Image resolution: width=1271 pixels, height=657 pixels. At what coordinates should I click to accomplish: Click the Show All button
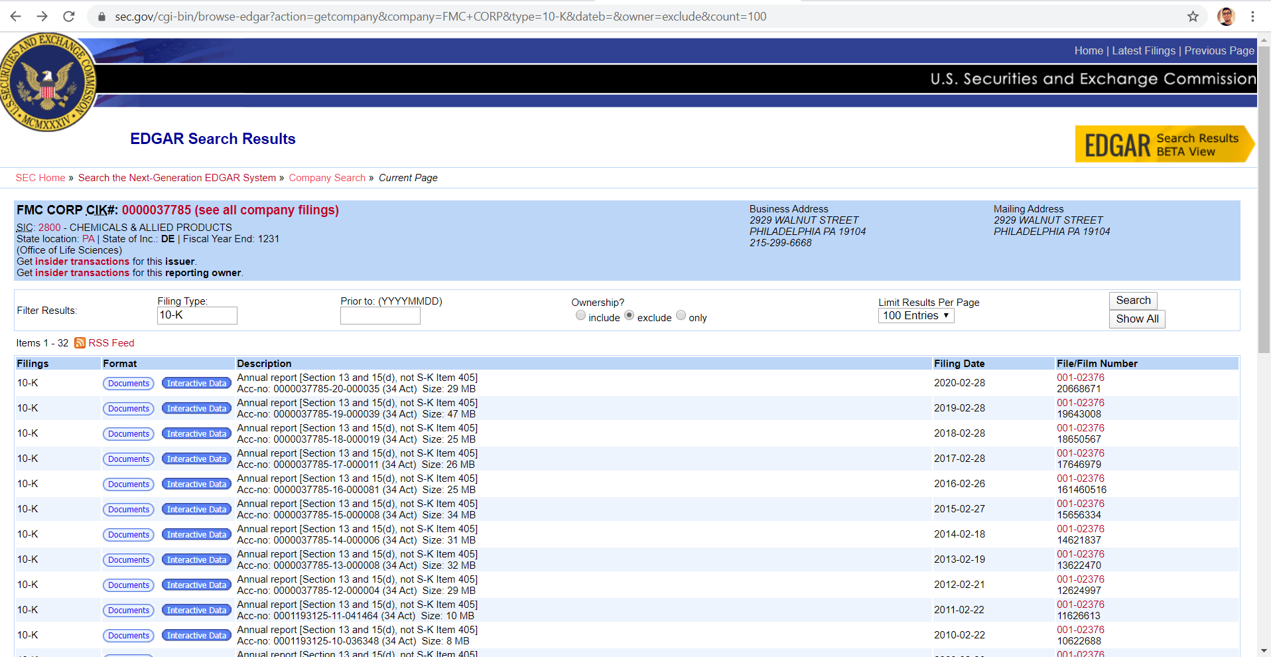point(1137,319)
